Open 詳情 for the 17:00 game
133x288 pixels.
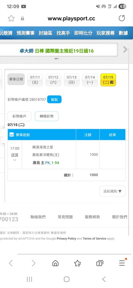15,155
